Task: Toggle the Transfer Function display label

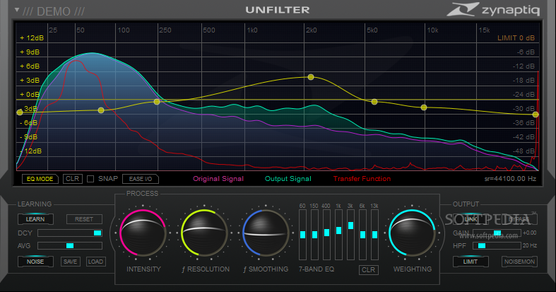Action: click(362, 179)
